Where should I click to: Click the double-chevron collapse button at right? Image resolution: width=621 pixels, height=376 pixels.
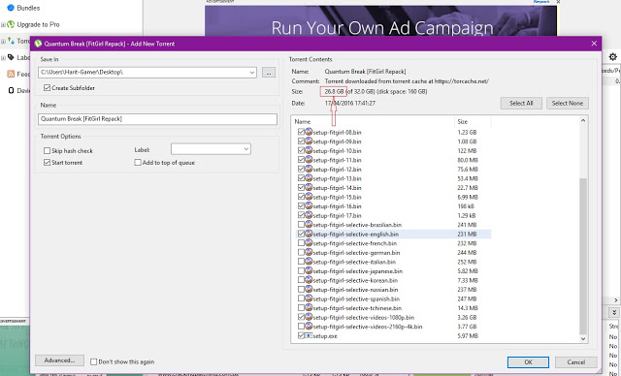[614, 312]
